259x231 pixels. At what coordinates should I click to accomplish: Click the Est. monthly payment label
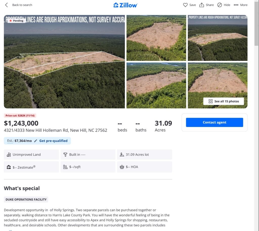point(10,141)
